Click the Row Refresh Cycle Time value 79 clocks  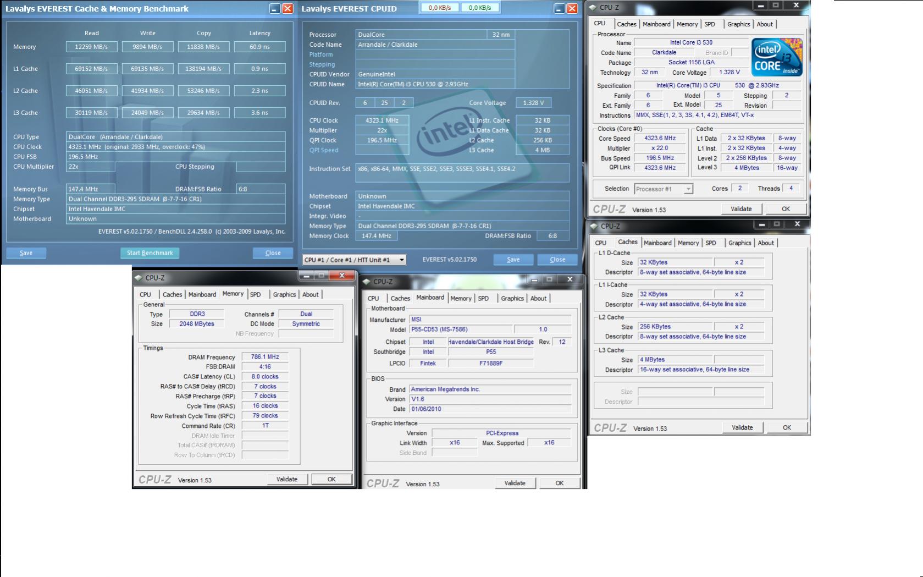pyautogui.click(x=265, y=416)
